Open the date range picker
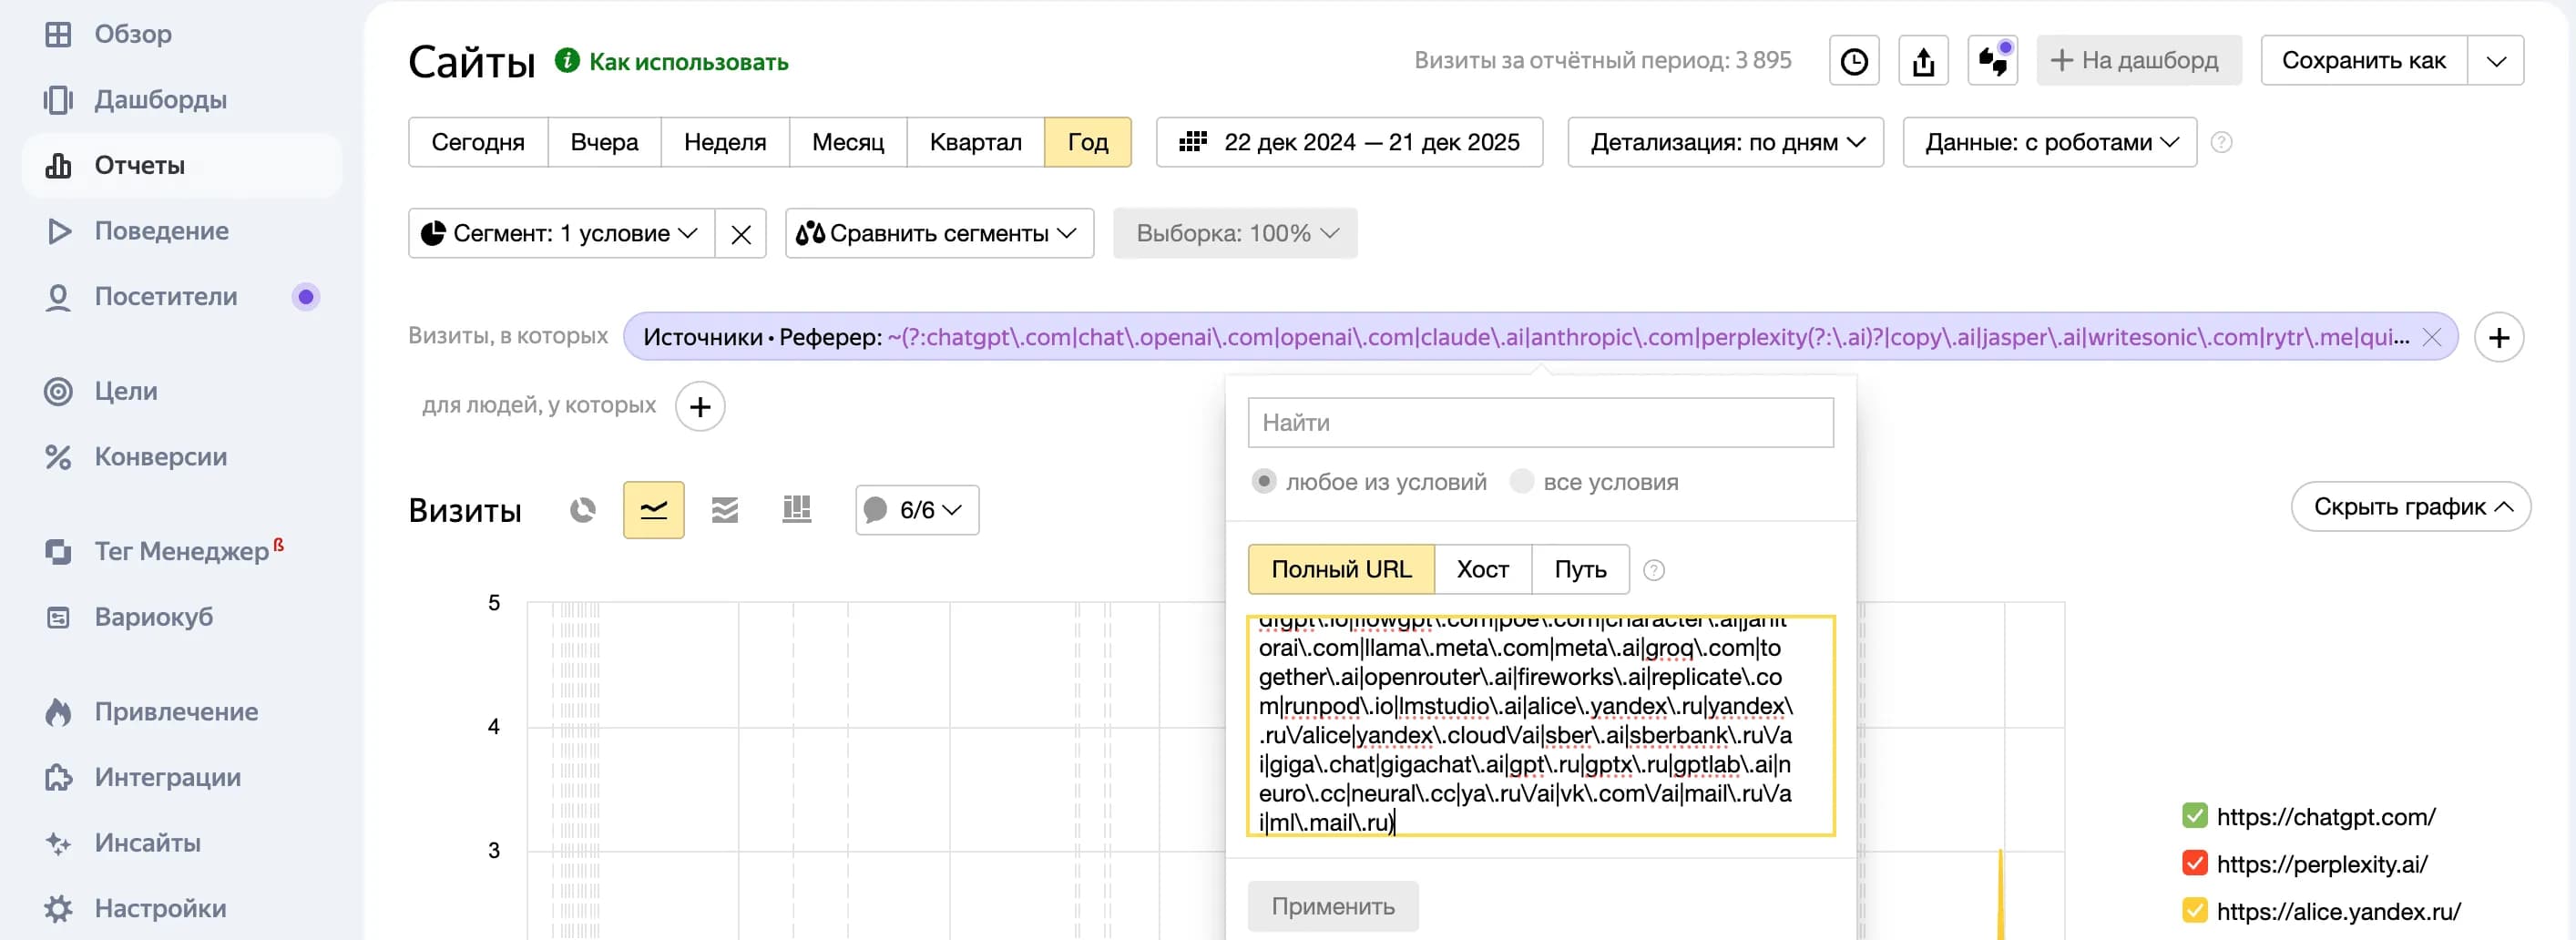 [1349, 143]
